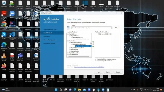Expand the MySQL Router node
164x92 pixels.
click(70, 51)
